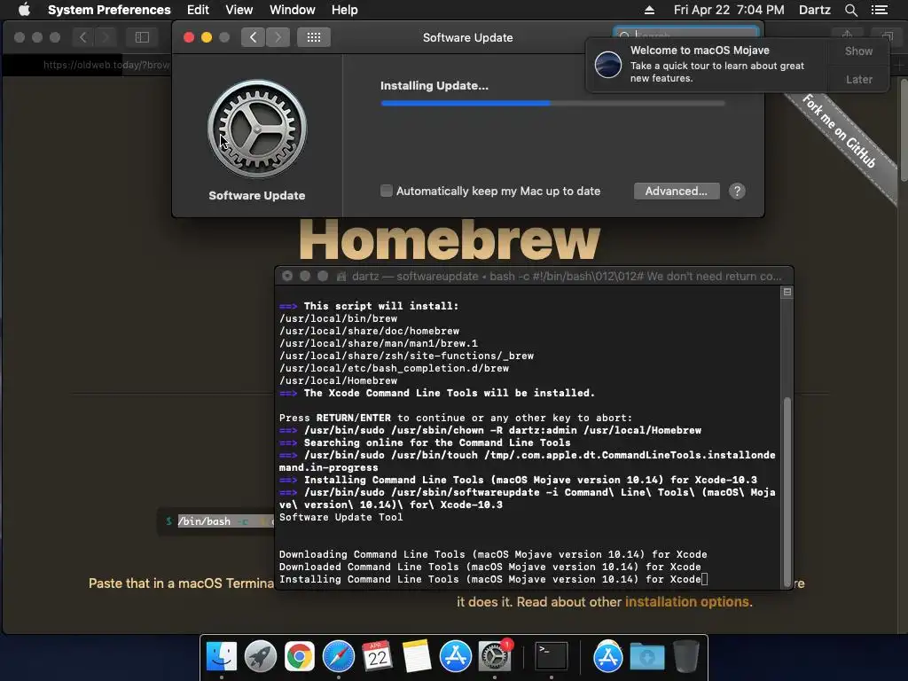This screenshot has width=908, height=681.
Task: Click the date and time in menu bar
Action: pyautogui.click(x=729, y=10)
